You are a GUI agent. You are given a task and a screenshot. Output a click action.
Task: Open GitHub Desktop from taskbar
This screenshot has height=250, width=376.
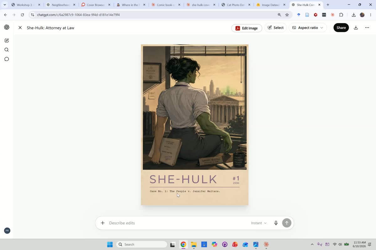[225, 244]
